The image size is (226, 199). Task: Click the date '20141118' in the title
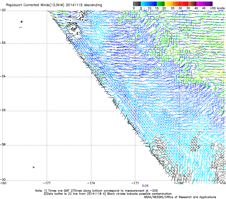point(74,5)
